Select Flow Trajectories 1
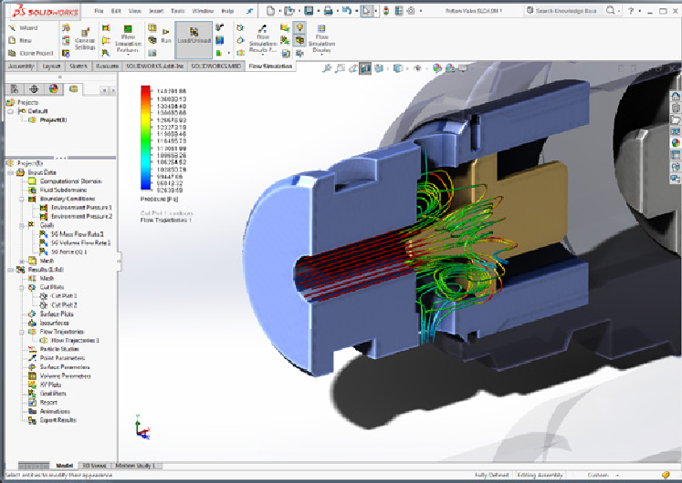Screen dimensions: 682x483 pos(75,340)
